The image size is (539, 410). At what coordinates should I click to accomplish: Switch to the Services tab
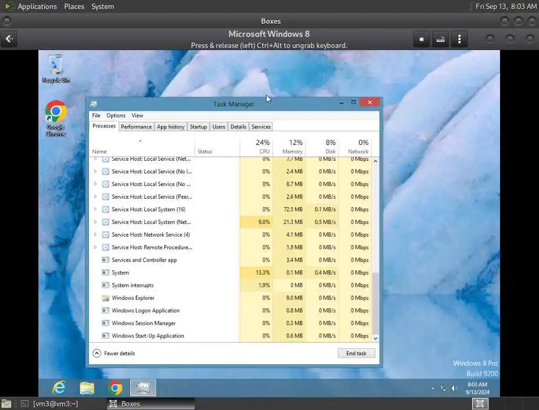[261, 126]
